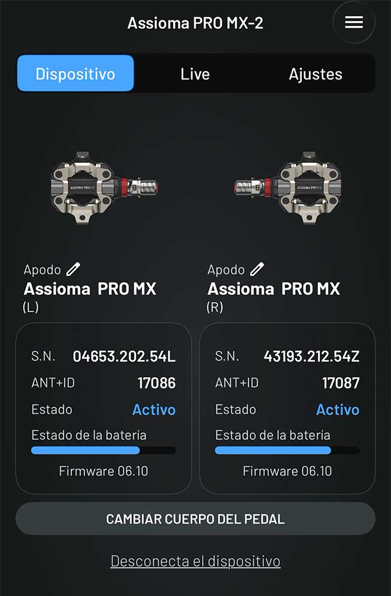Viewport: 391px width, 596px height.
Task: Click the left pedal battery status bar
Action: (x=103, y=450)
